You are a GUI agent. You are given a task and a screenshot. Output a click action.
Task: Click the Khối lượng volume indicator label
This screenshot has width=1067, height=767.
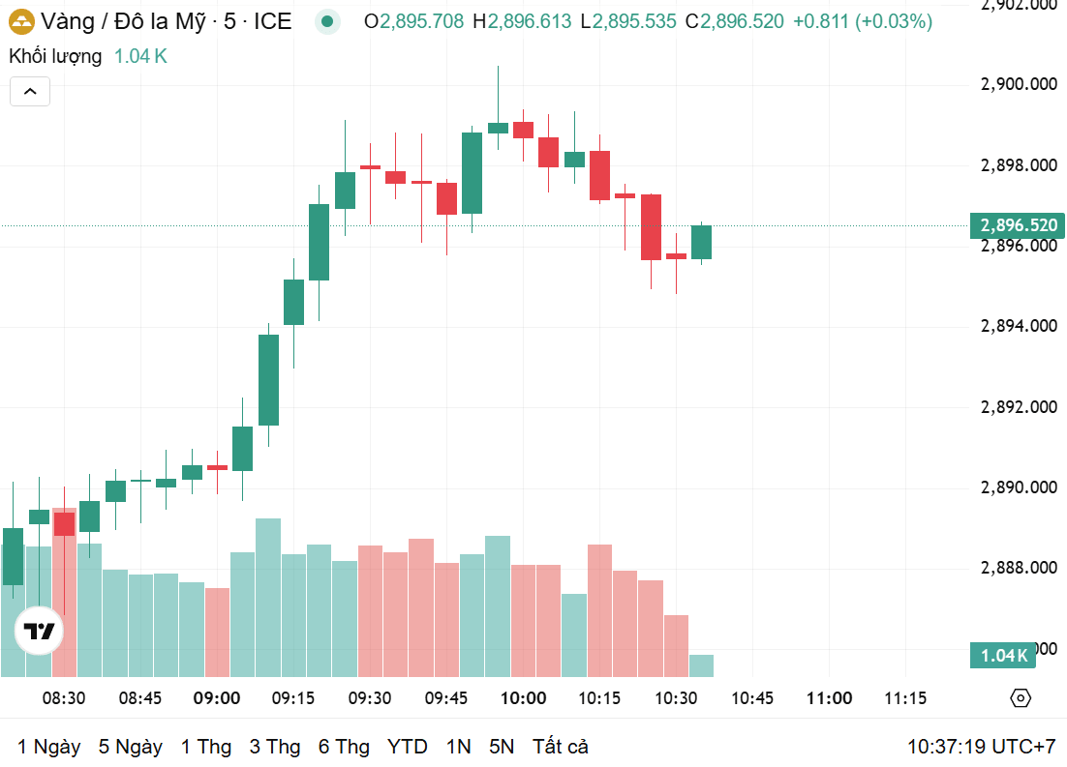[x=55, y=56]
